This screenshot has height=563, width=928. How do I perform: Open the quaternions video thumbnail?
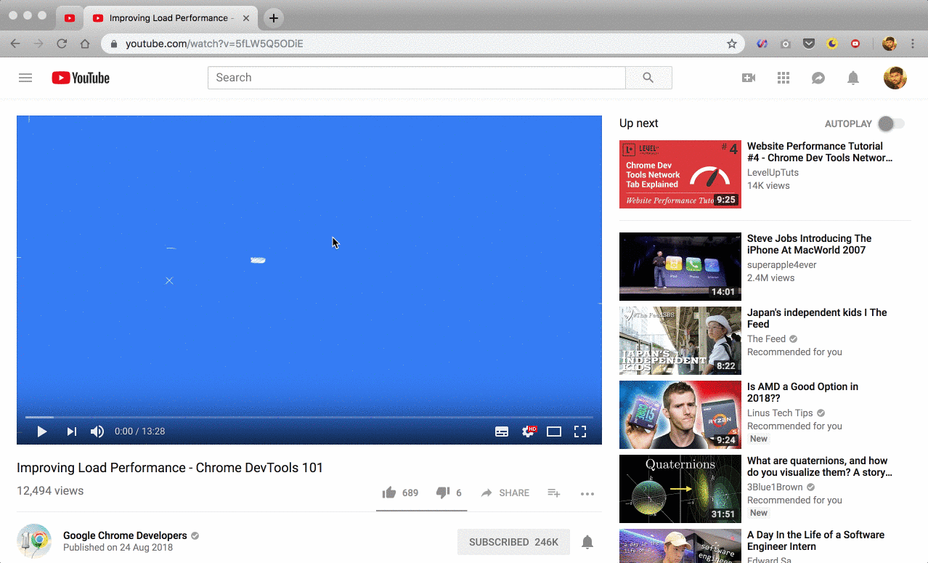pyautogui.click(x=680, y=489)
